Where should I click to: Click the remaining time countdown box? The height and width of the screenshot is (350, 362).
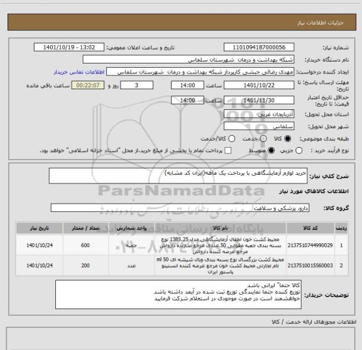[x=88, y=85]
